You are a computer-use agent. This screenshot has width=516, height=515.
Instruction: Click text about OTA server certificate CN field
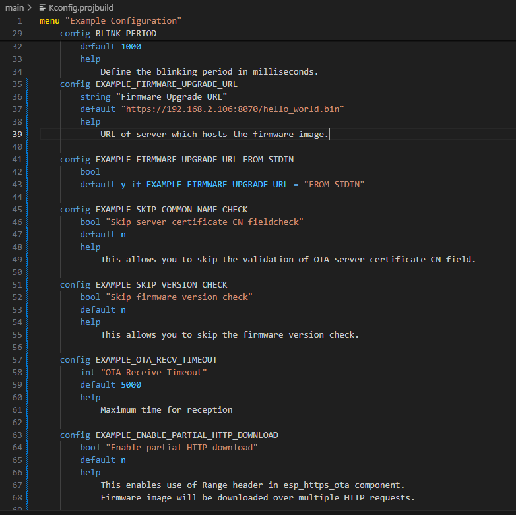(x=288, y=259)
